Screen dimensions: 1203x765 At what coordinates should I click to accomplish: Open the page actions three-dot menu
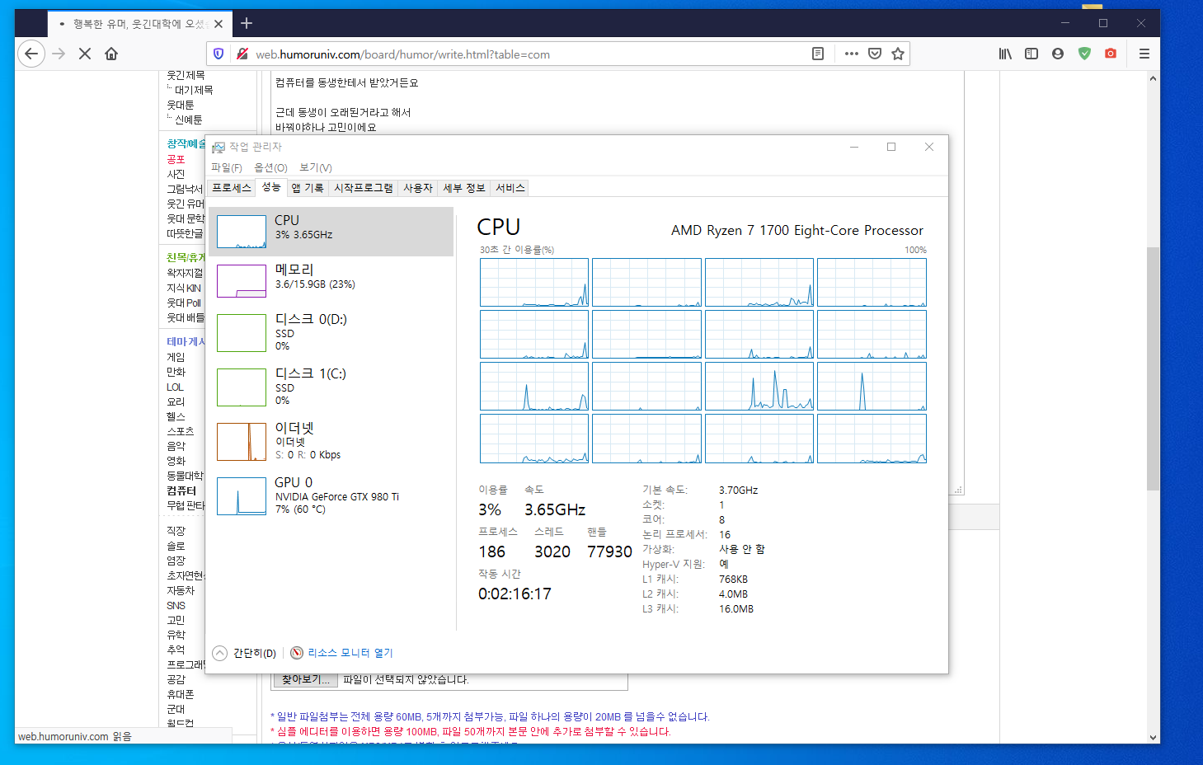click(x=852, y=54)
